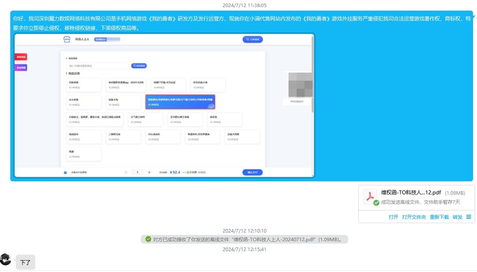This screenshot has height=272, width=477.
Task: Click 转发 to forward the PDF
Action: [x=457, y=217]
